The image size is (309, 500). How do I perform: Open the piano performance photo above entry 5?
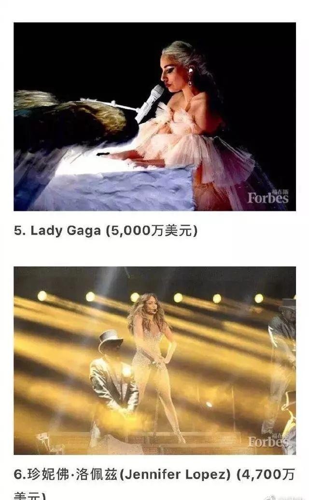[154, 117]
